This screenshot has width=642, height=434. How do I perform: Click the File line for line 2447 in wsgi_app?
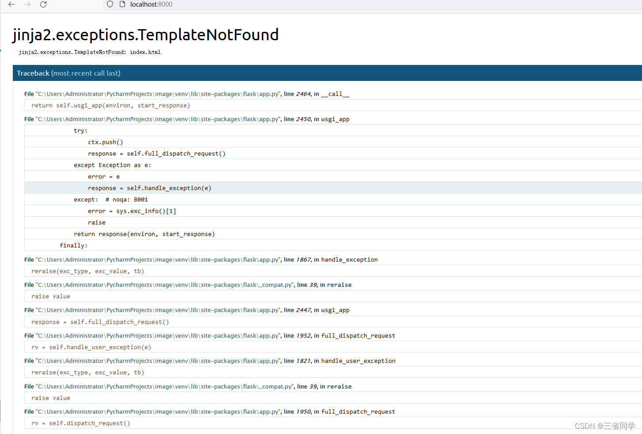(186, 310)
